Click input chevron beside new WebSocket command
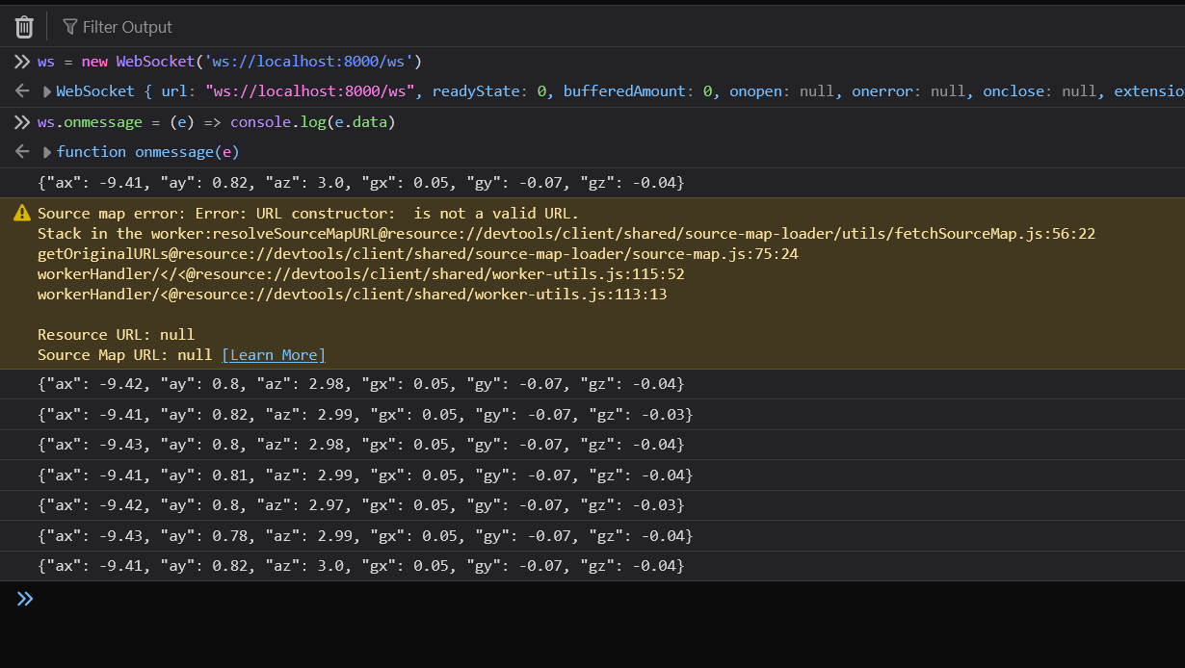1185x668 pixels. point(21,62)
